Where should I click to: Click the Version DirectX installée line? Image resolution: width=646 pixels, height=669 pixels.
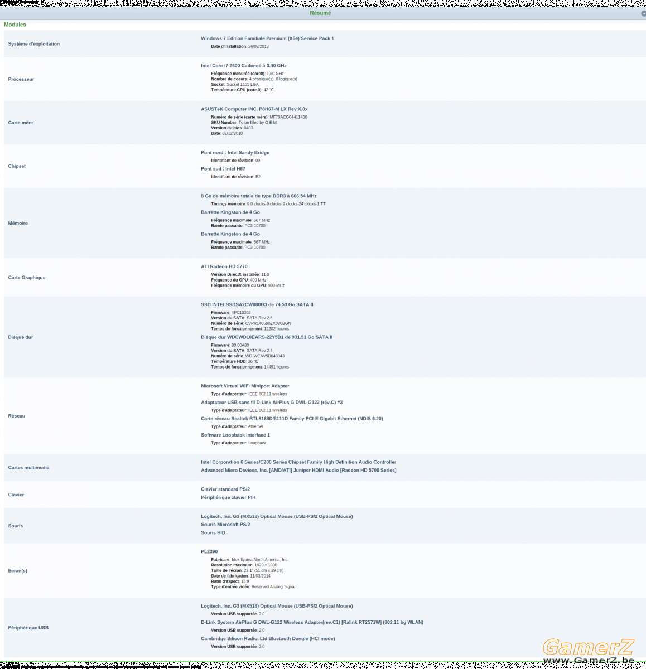[240, 275]
